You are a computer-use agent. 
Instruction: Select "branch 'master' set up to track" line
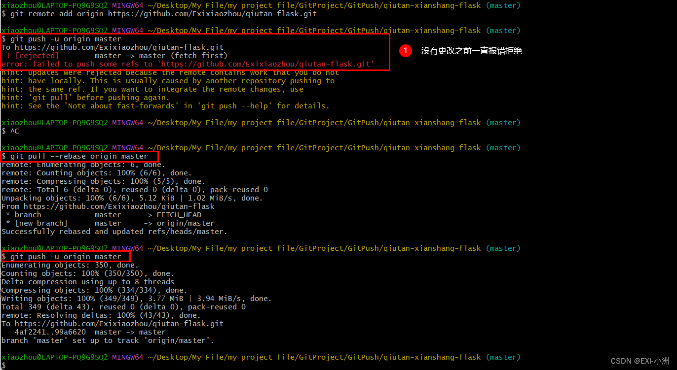coord(108,340)
